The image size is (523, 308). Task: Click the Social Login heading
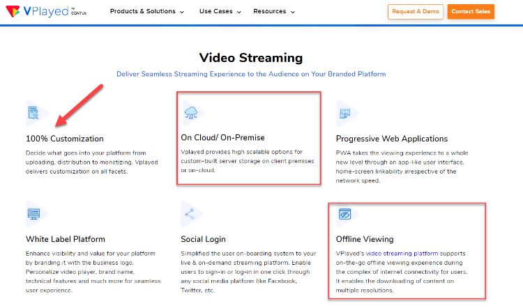tap(203, 239)
